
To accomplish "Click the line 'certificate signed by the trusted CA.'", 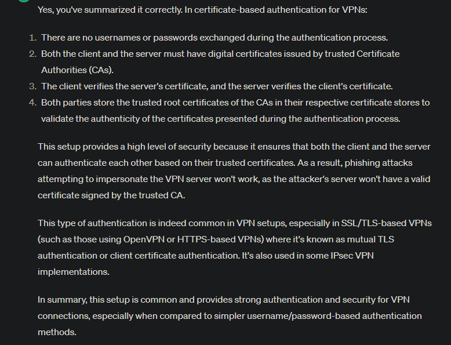I will pos(111,195).
